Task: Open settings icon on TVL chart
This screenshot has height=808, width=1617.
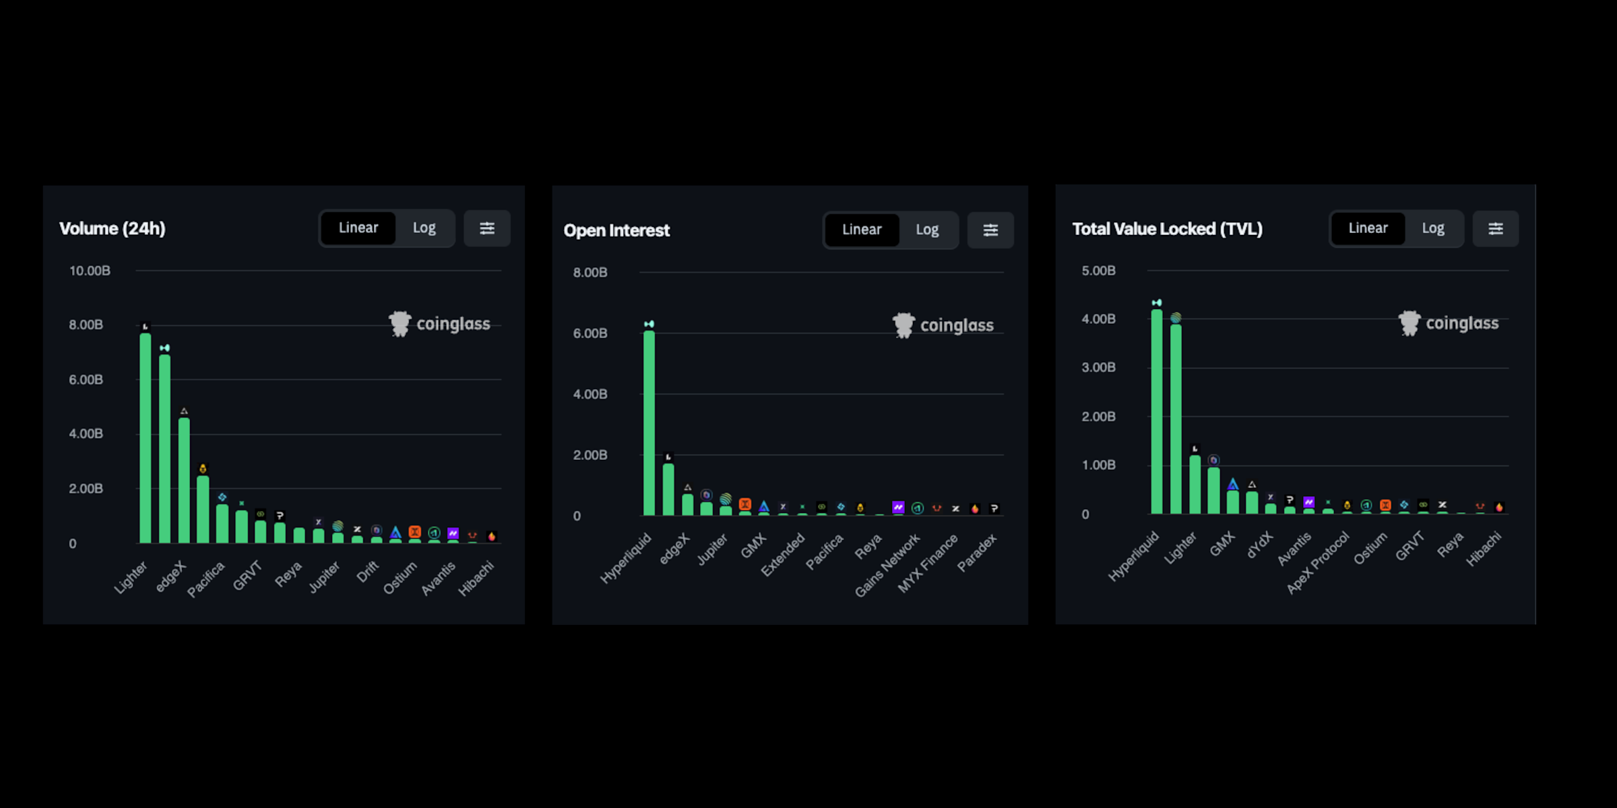Action: [x=1495, y=229]
